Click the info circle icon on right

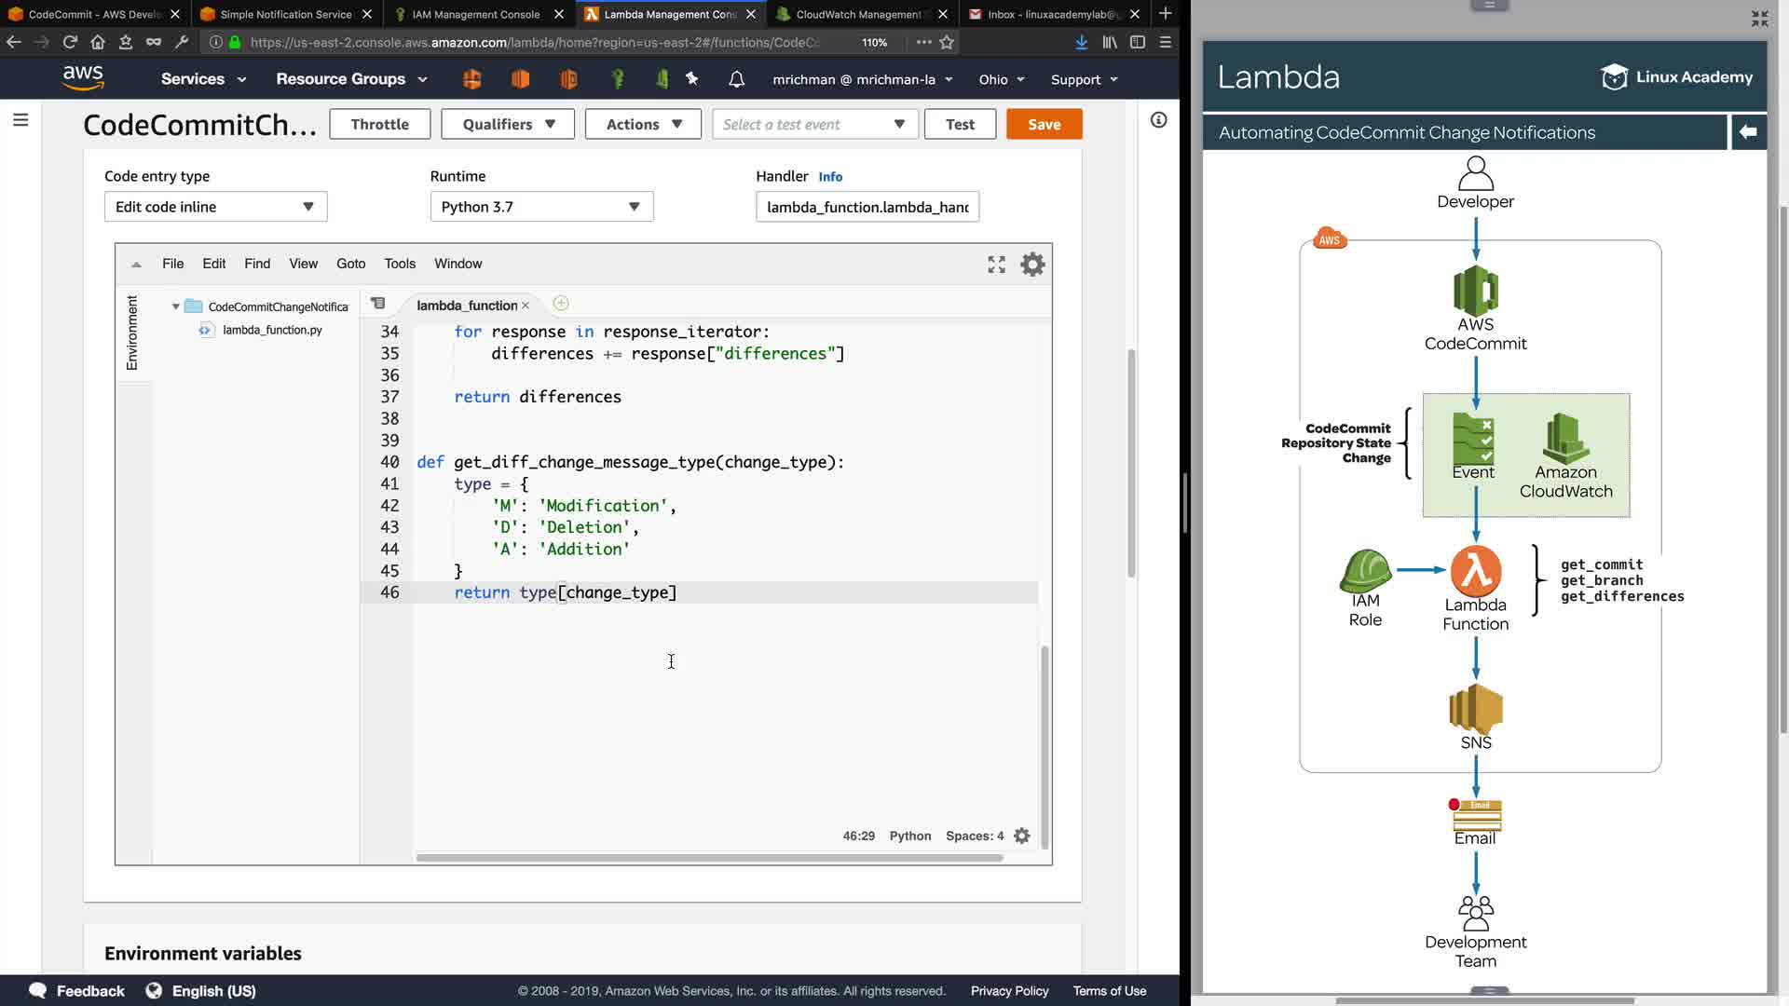(x=1158, y=120)
